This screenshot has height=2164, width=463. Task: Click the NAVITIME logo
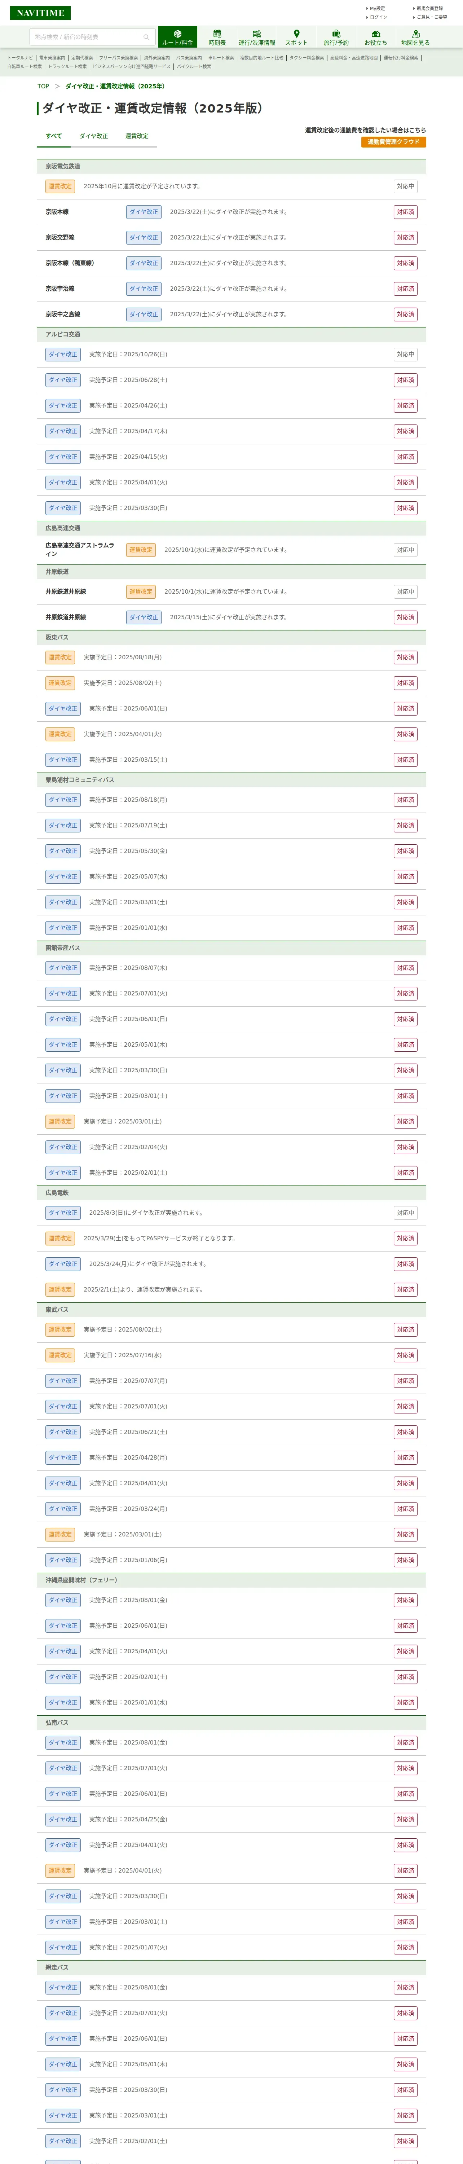pyautogui.click(x=40, y=13)
